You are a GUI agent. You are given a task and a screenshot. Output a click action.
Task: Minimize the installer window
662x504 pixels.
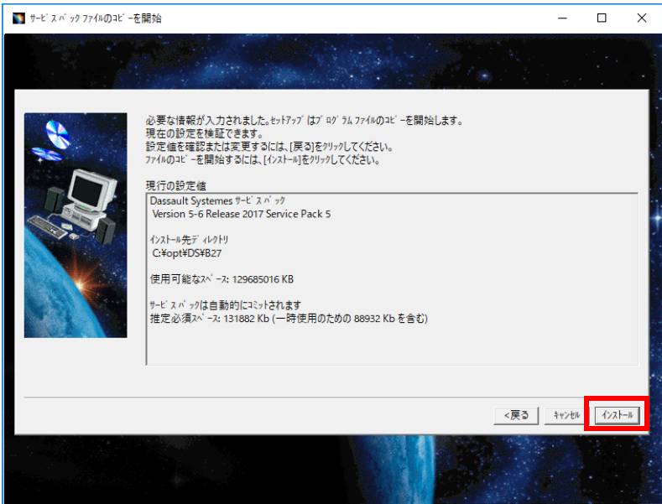pyautogui.click(x=565, y=18)
